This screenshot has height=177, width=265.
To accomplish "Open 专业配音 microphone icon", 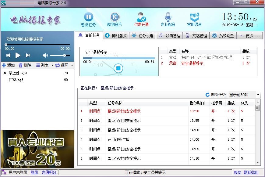I will [168, 17].
